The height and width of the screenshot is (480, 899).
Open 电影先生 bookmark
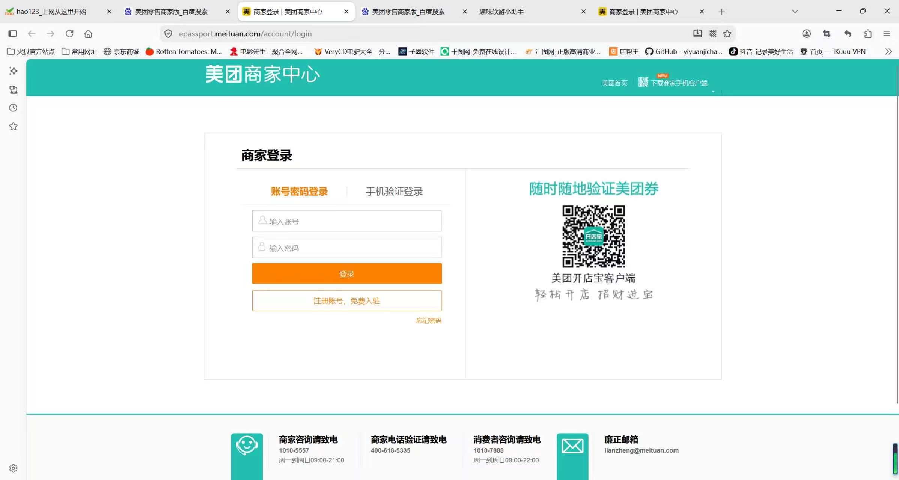[266, 52]
